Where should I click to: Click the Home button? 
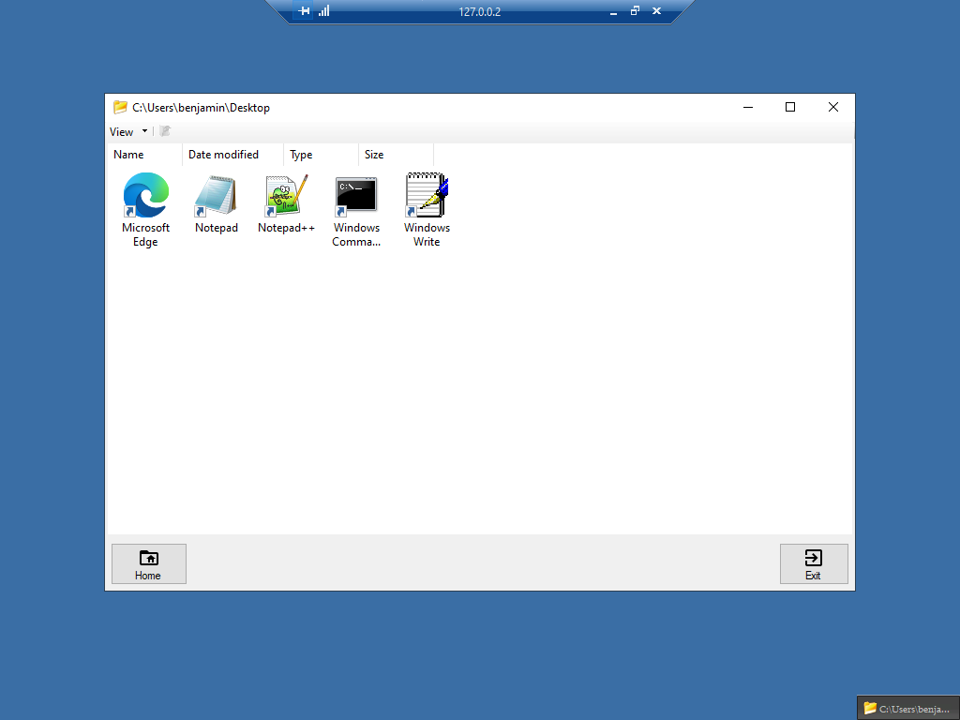point(148,563)
